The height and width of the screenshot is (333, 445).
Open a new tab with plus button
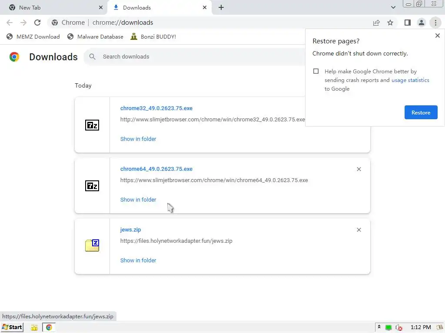(x=221, y=8)
